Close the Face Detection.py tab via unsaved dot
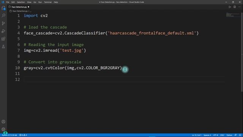This screenshot has height=137, width=243. point(28,7)
